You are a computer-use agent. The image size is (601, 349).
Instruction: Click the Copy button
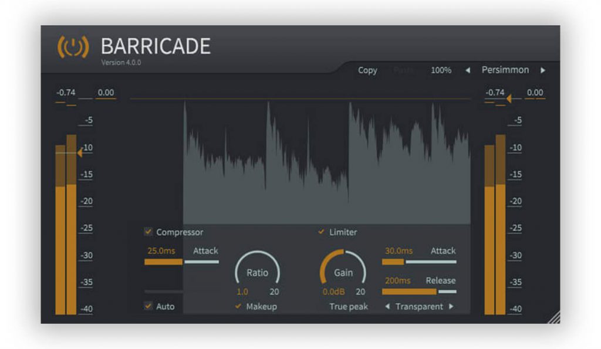(x=367, y=70)
